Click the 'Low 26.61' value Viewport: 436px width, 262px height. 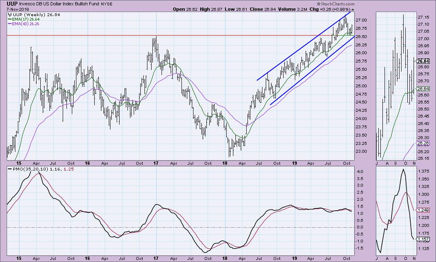(x=236, y=9)
